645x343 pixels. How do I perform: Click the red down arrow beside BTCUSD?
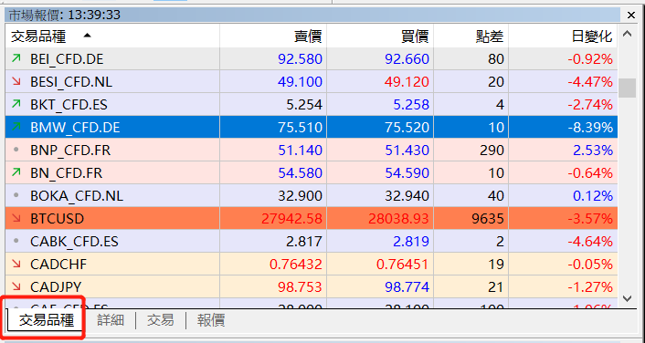coord(16,218)
